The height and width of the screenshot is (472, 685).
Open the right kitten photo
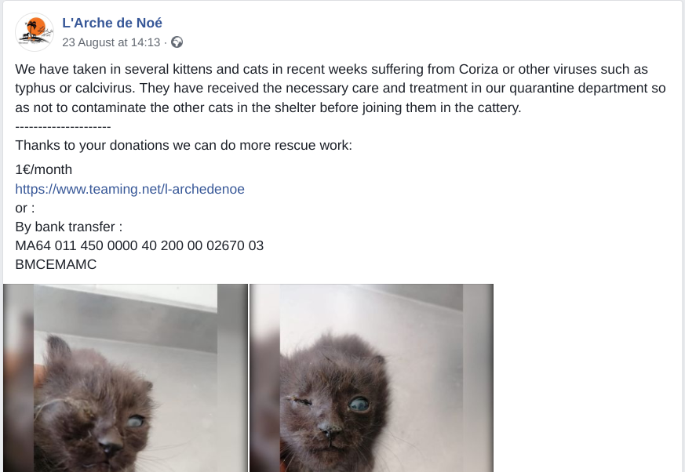[371, 378]
